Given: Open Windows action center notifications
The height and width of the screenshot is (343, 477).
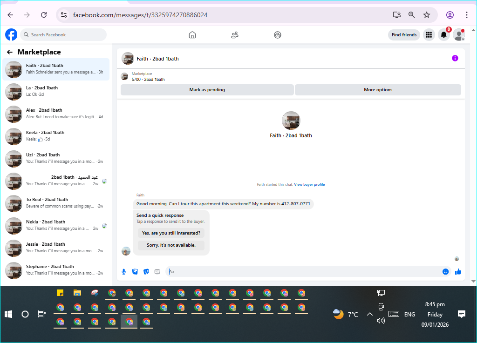Looking at the screenshot, I should [462, 314].
